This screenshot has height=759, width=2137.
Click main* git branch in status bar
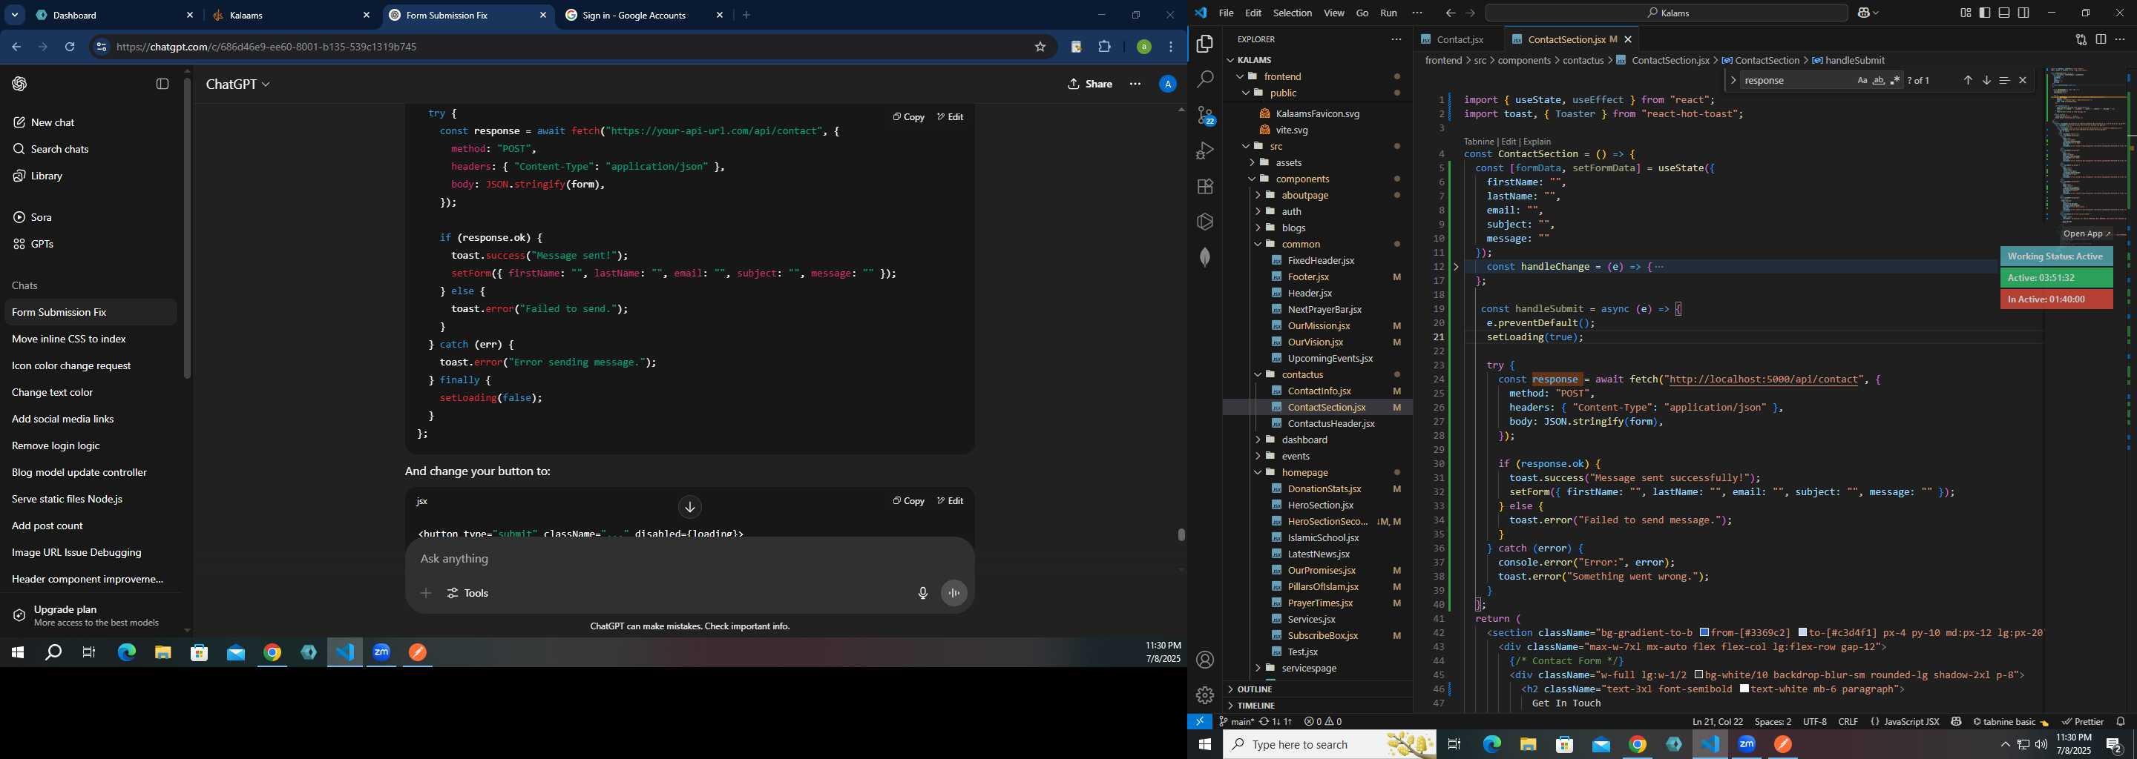[1236, 722]
